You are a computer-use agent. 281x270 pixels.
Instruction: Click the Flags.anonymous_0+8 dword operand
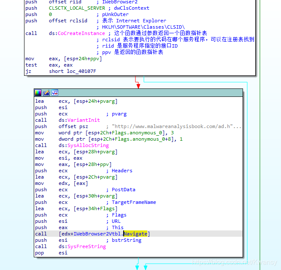131,139
